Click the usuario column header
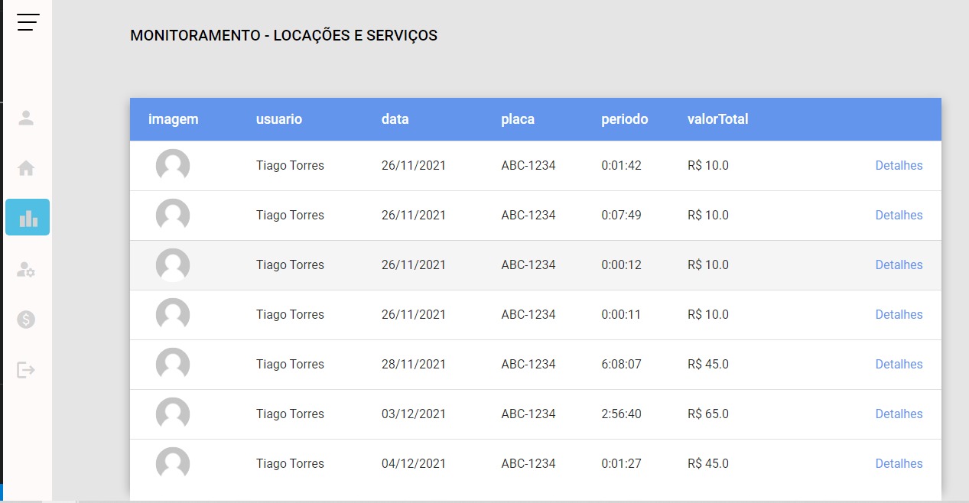The height and width of the screenshot is (503, 969). (279, 118)
